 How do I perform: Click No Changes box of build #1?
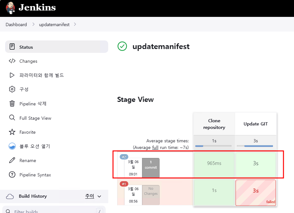pos(151,195)
